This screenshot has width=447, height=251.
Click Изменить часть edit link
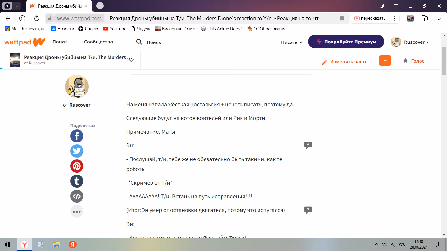pos(345,62)
